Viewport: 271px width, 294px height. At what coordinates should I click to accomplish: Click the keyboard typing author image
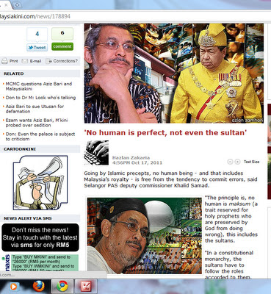96,152
